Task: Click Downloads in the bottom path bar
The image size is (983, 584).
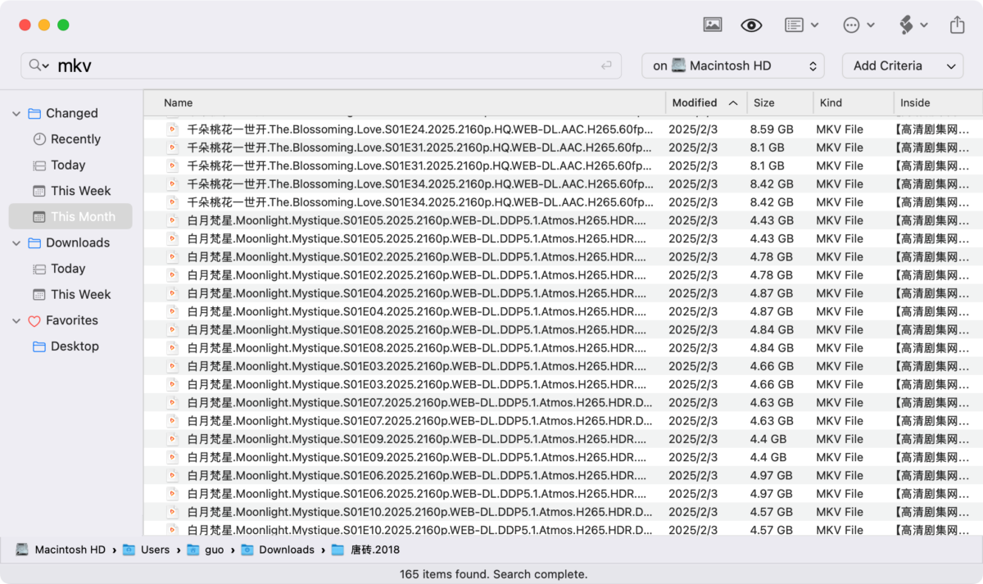Action: pos(278,550)
